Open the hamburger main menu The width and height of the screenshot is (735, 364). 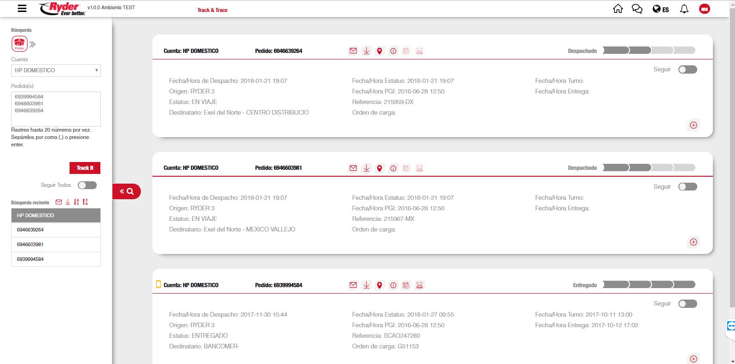coord(22,8)
